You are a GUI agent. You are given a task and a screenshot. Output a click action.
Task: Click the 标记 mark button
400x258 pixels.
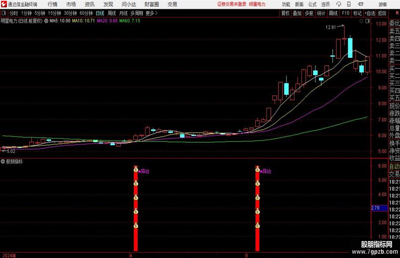point(357,13)
